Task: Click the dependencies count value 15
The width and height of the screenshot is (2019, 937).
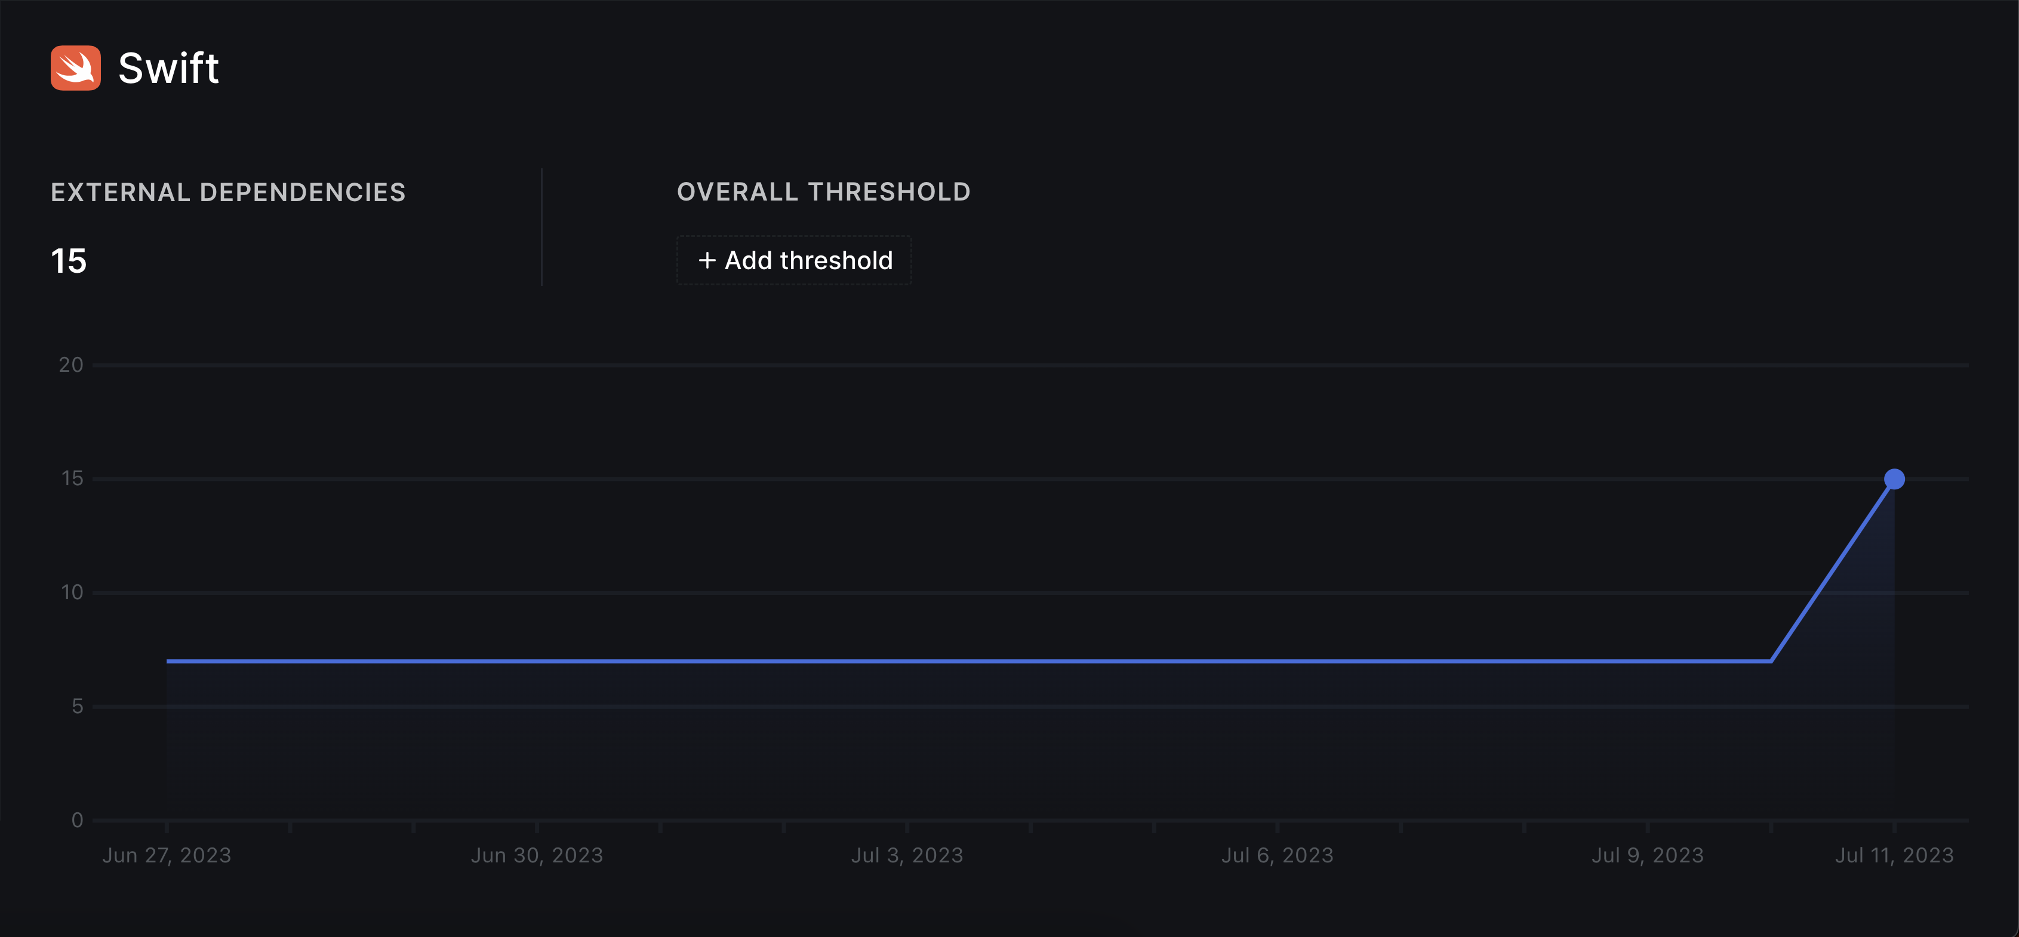Action: click(x=68, y=261)
